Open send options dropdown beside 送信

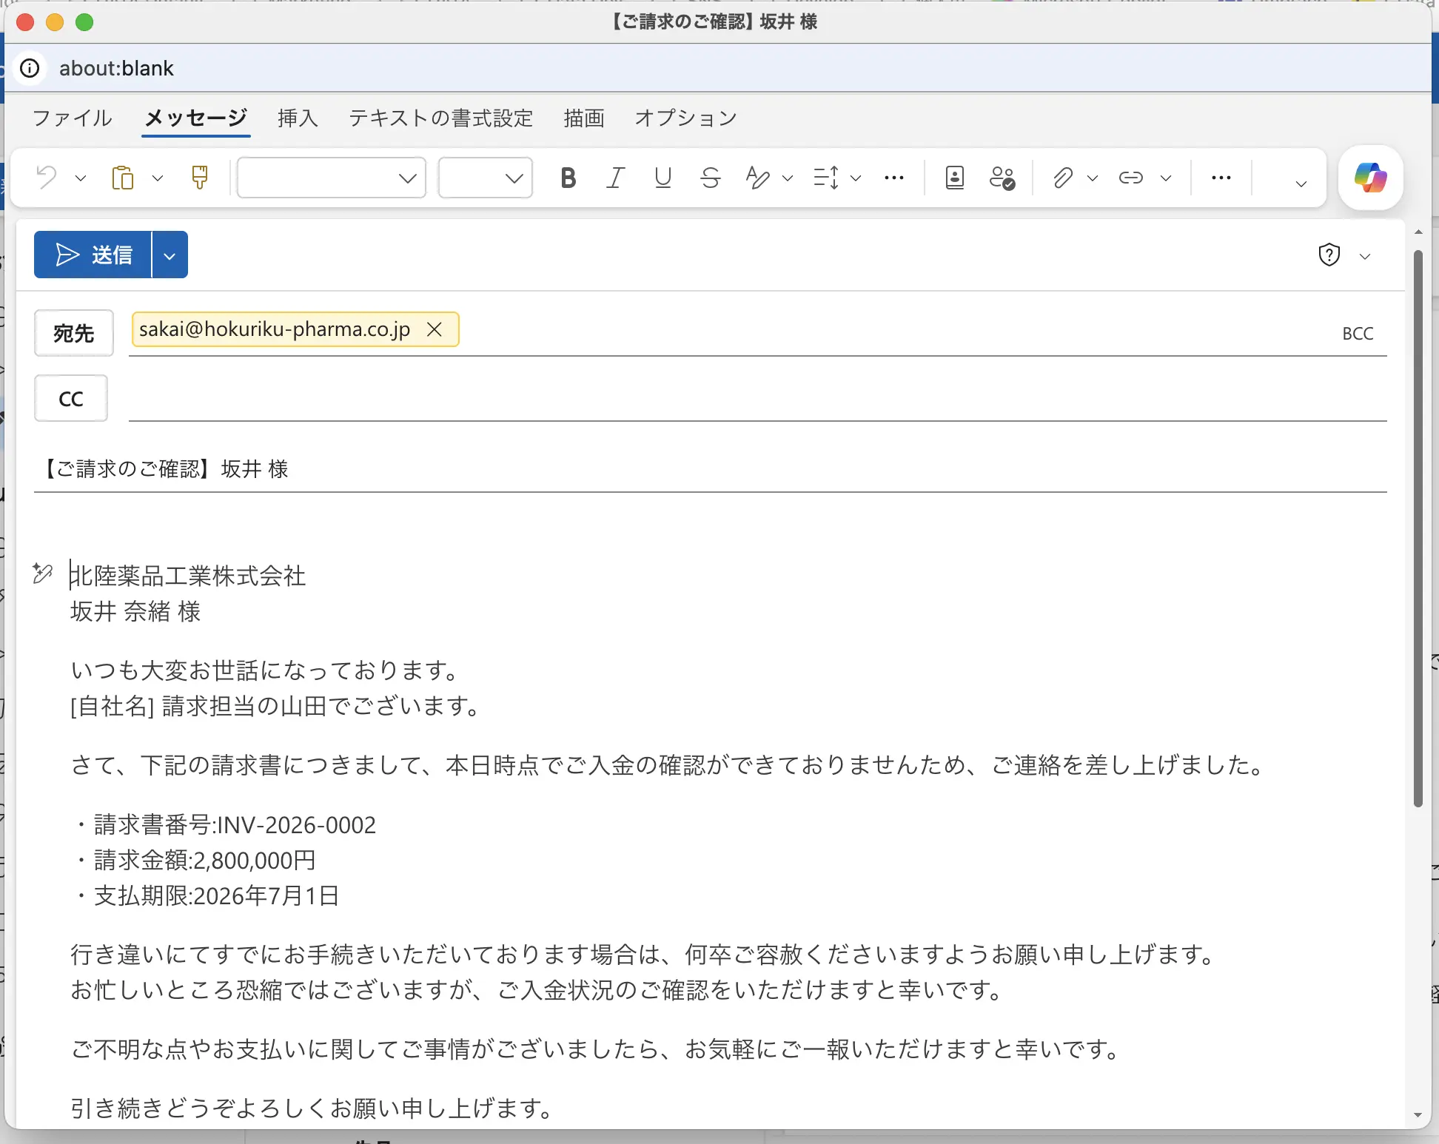(170, 255)
